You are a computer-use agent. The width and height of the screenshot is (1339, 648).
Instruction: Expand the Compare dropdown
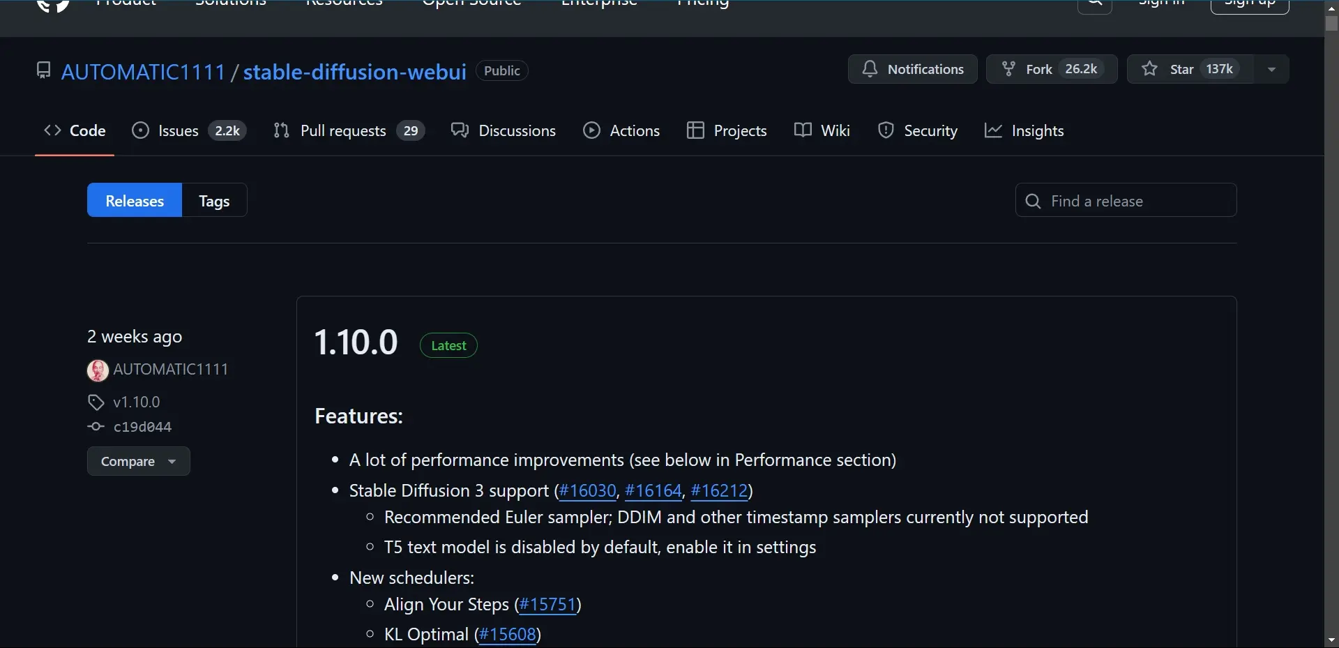[138, 461]
